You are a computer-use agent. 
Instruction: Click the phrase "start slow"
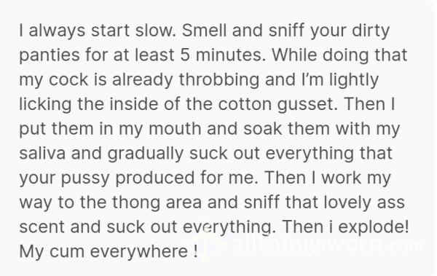133,30
